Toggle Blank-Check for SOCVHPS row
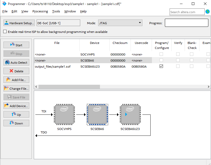 pyautogui.click(x=192, y=54)
